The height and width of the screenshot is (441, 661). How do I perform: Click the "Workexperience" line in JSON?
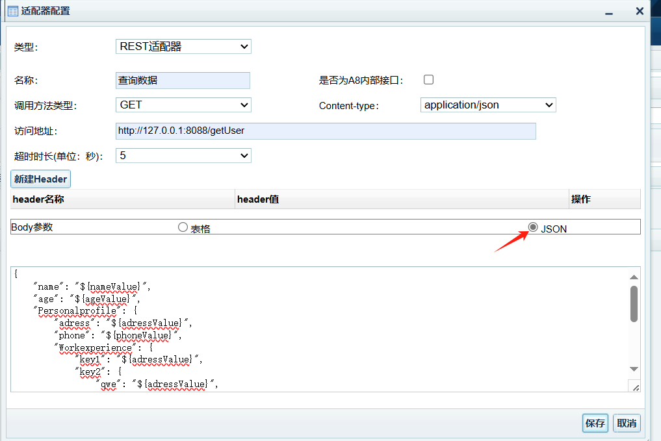103,347
